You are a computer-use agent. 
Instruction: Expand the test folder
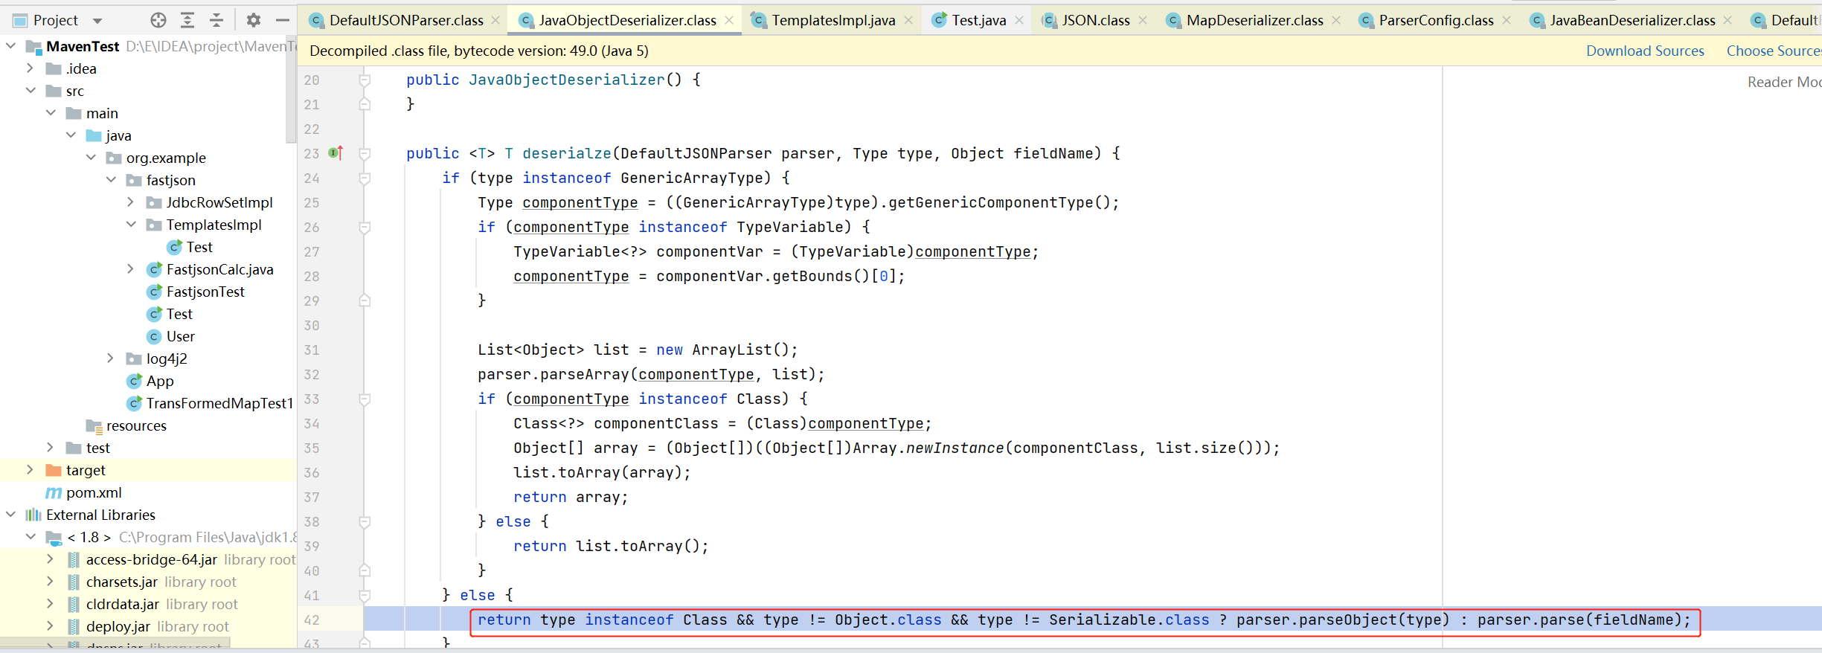51,448
